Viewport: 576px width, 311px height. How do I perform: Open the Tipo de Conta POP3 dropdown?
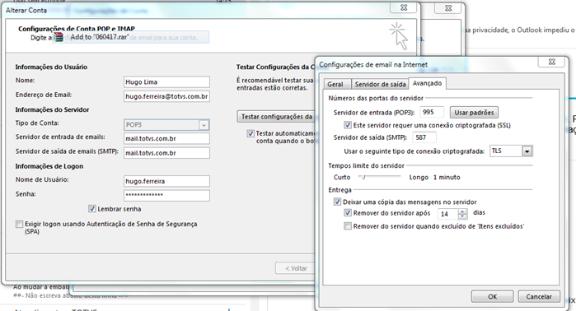204,125
